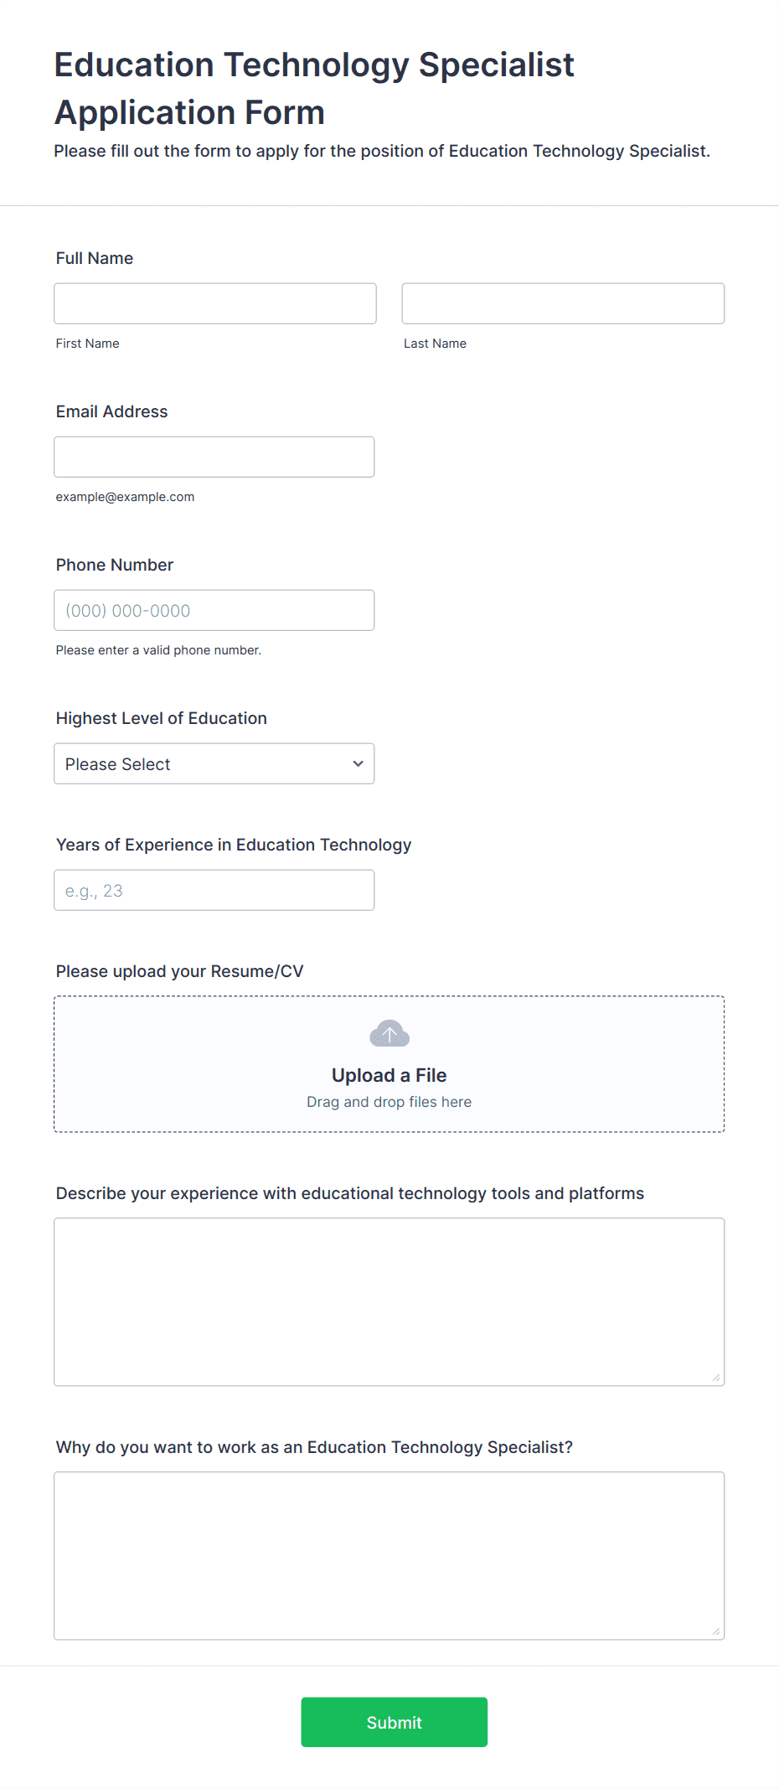Click the resize handle of motivation textarea
The height and width of the screenshot is (1789, 779).
(716, 1631)
